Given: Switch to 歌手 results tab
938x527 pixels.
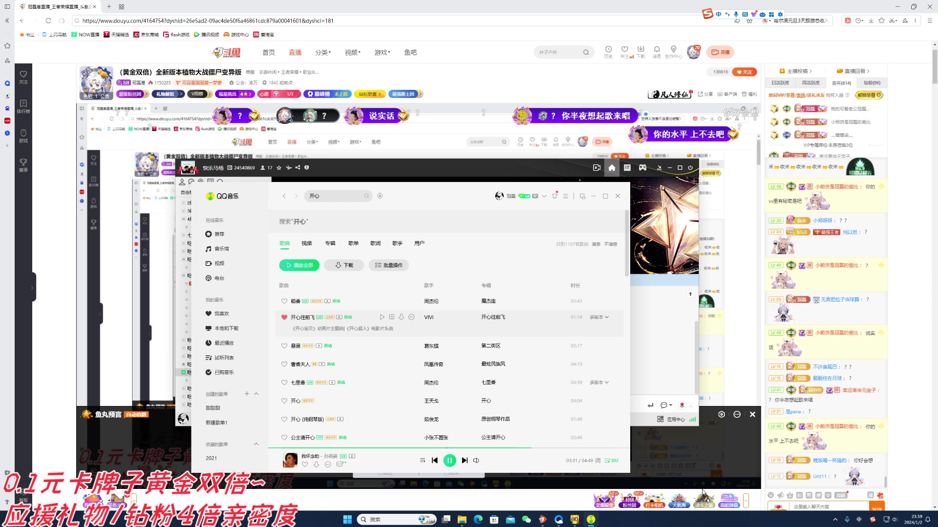Looking at the screenshot, I should pyautogui.click(x=397, y=243).
